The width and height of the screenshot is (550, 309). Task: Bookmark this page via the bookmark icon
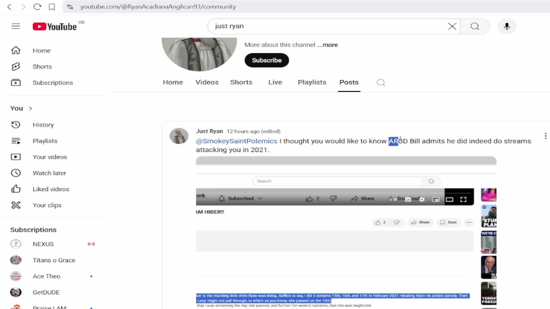pyautogui.click(x=52, y=7)
